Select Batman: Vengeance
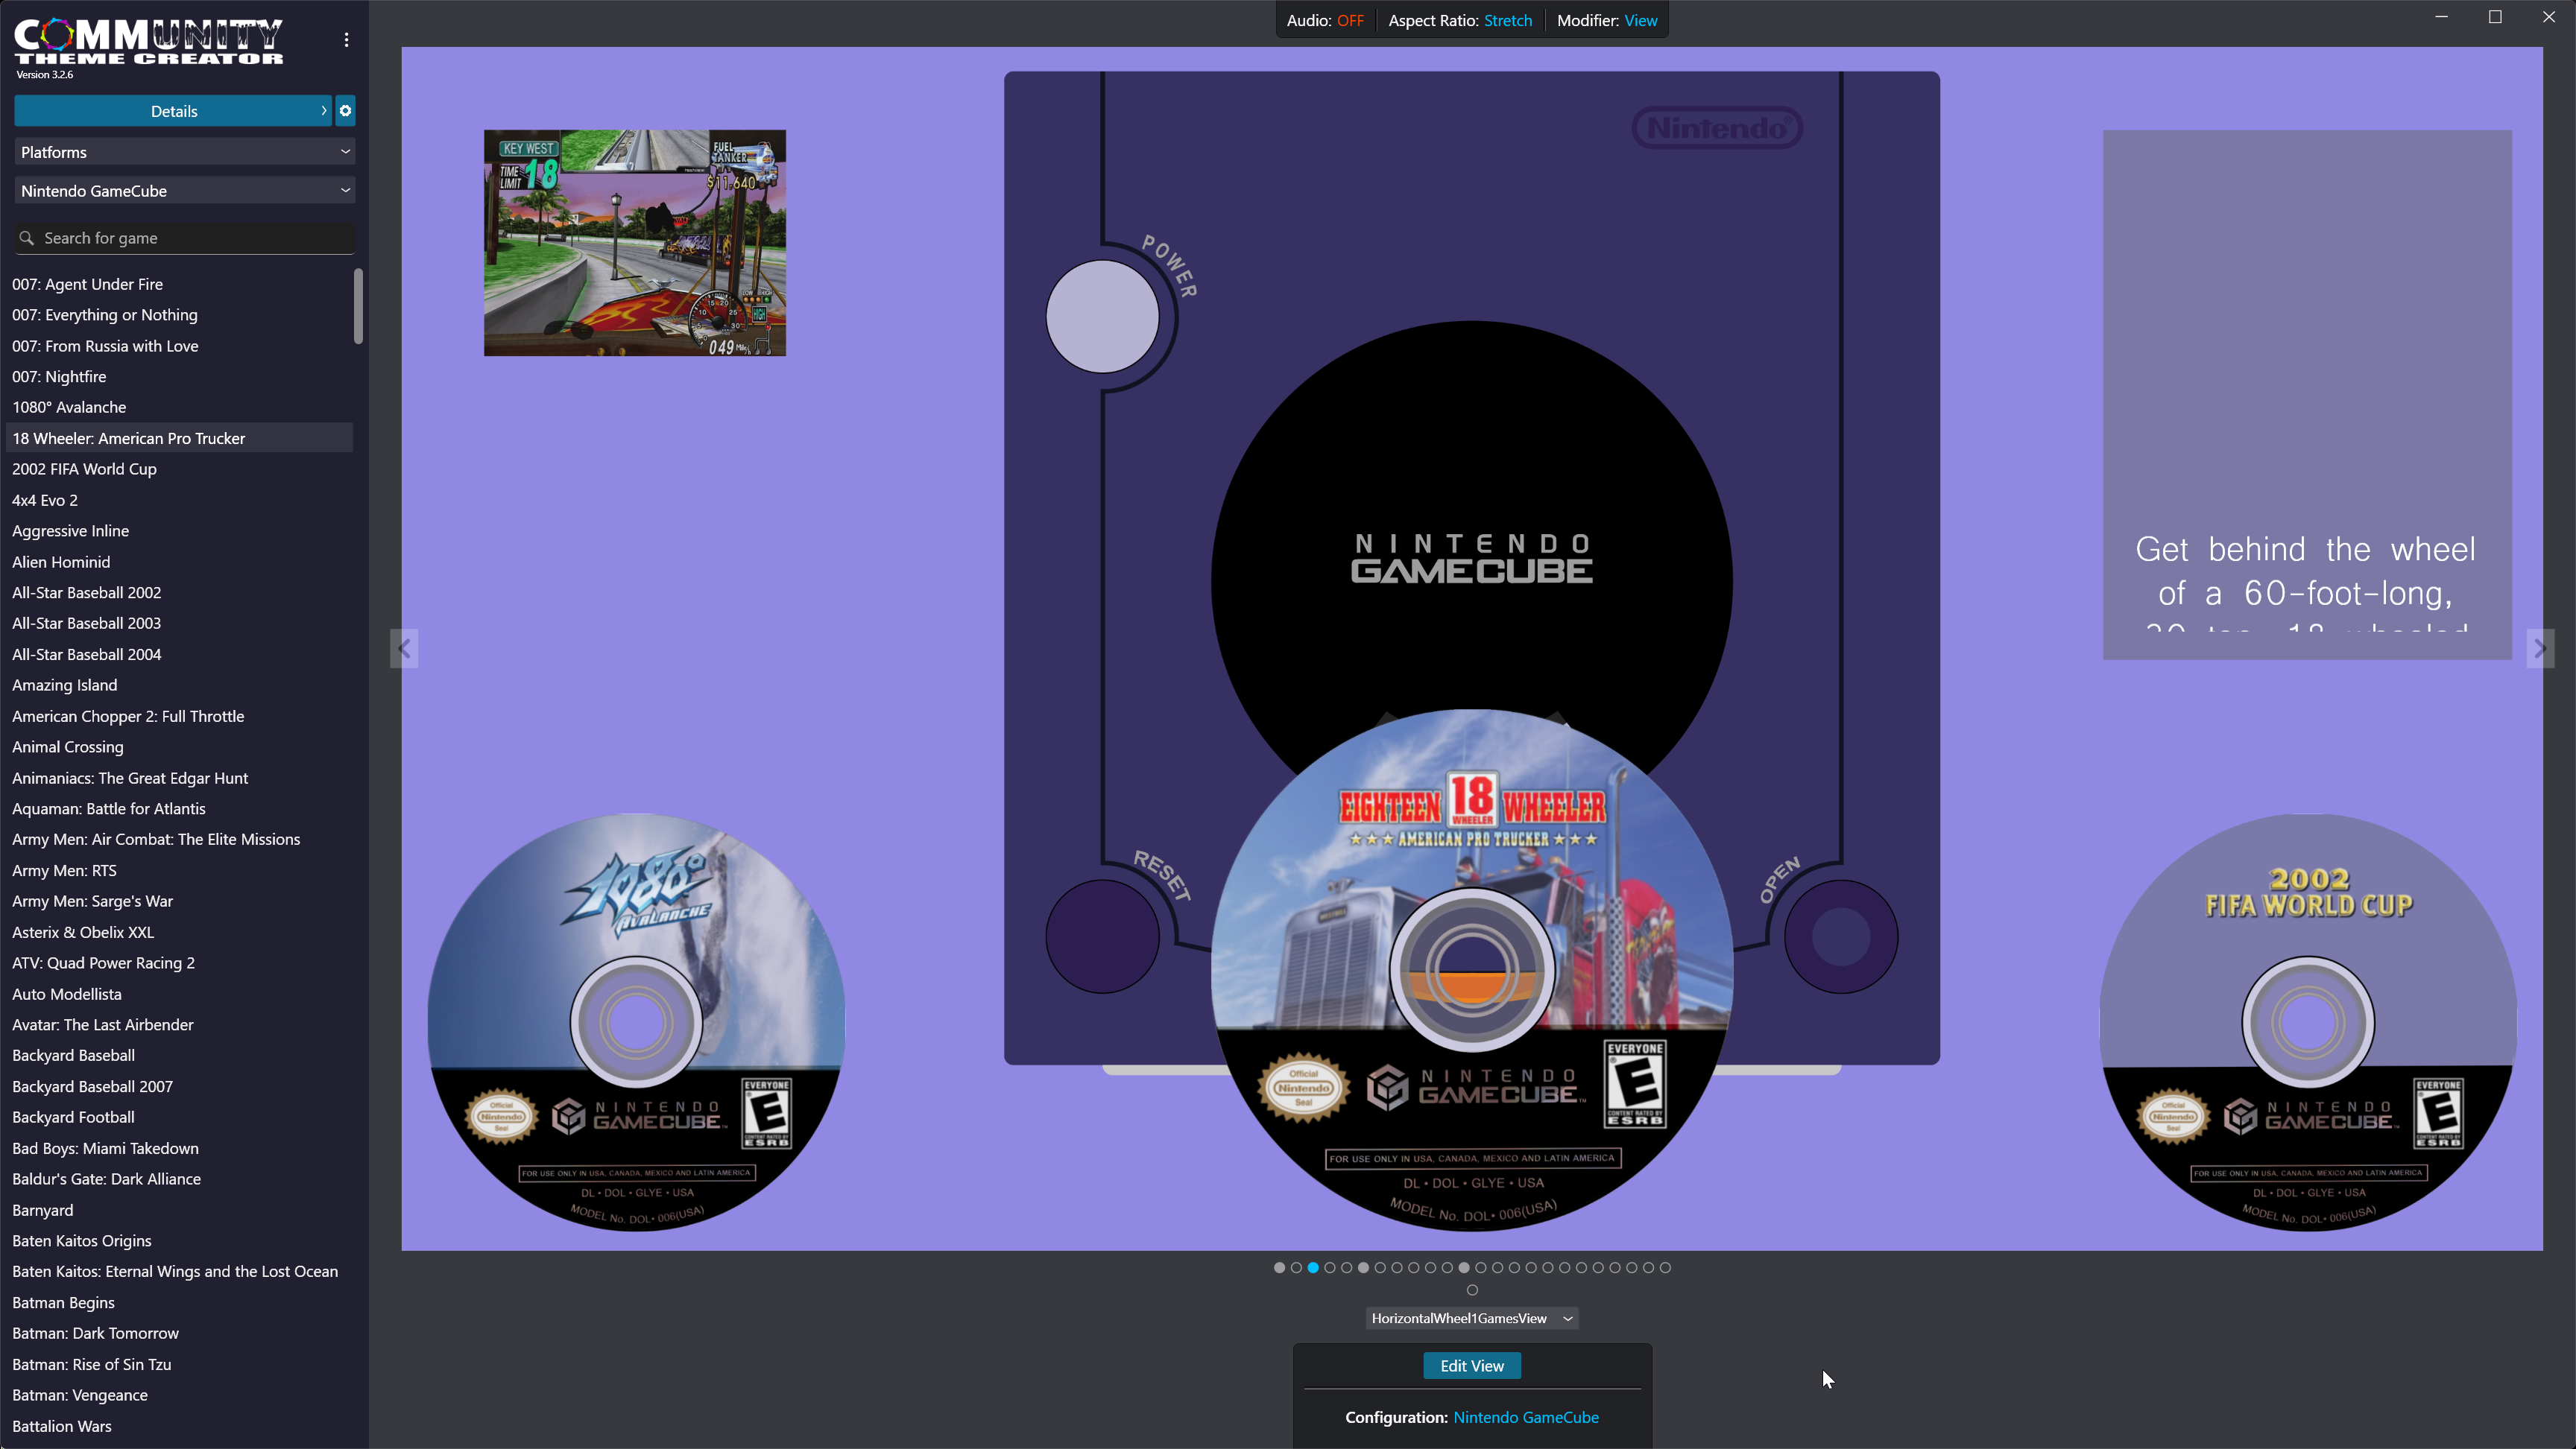The height and width of the screenshot is (1449, 2576). (80, 1395)
